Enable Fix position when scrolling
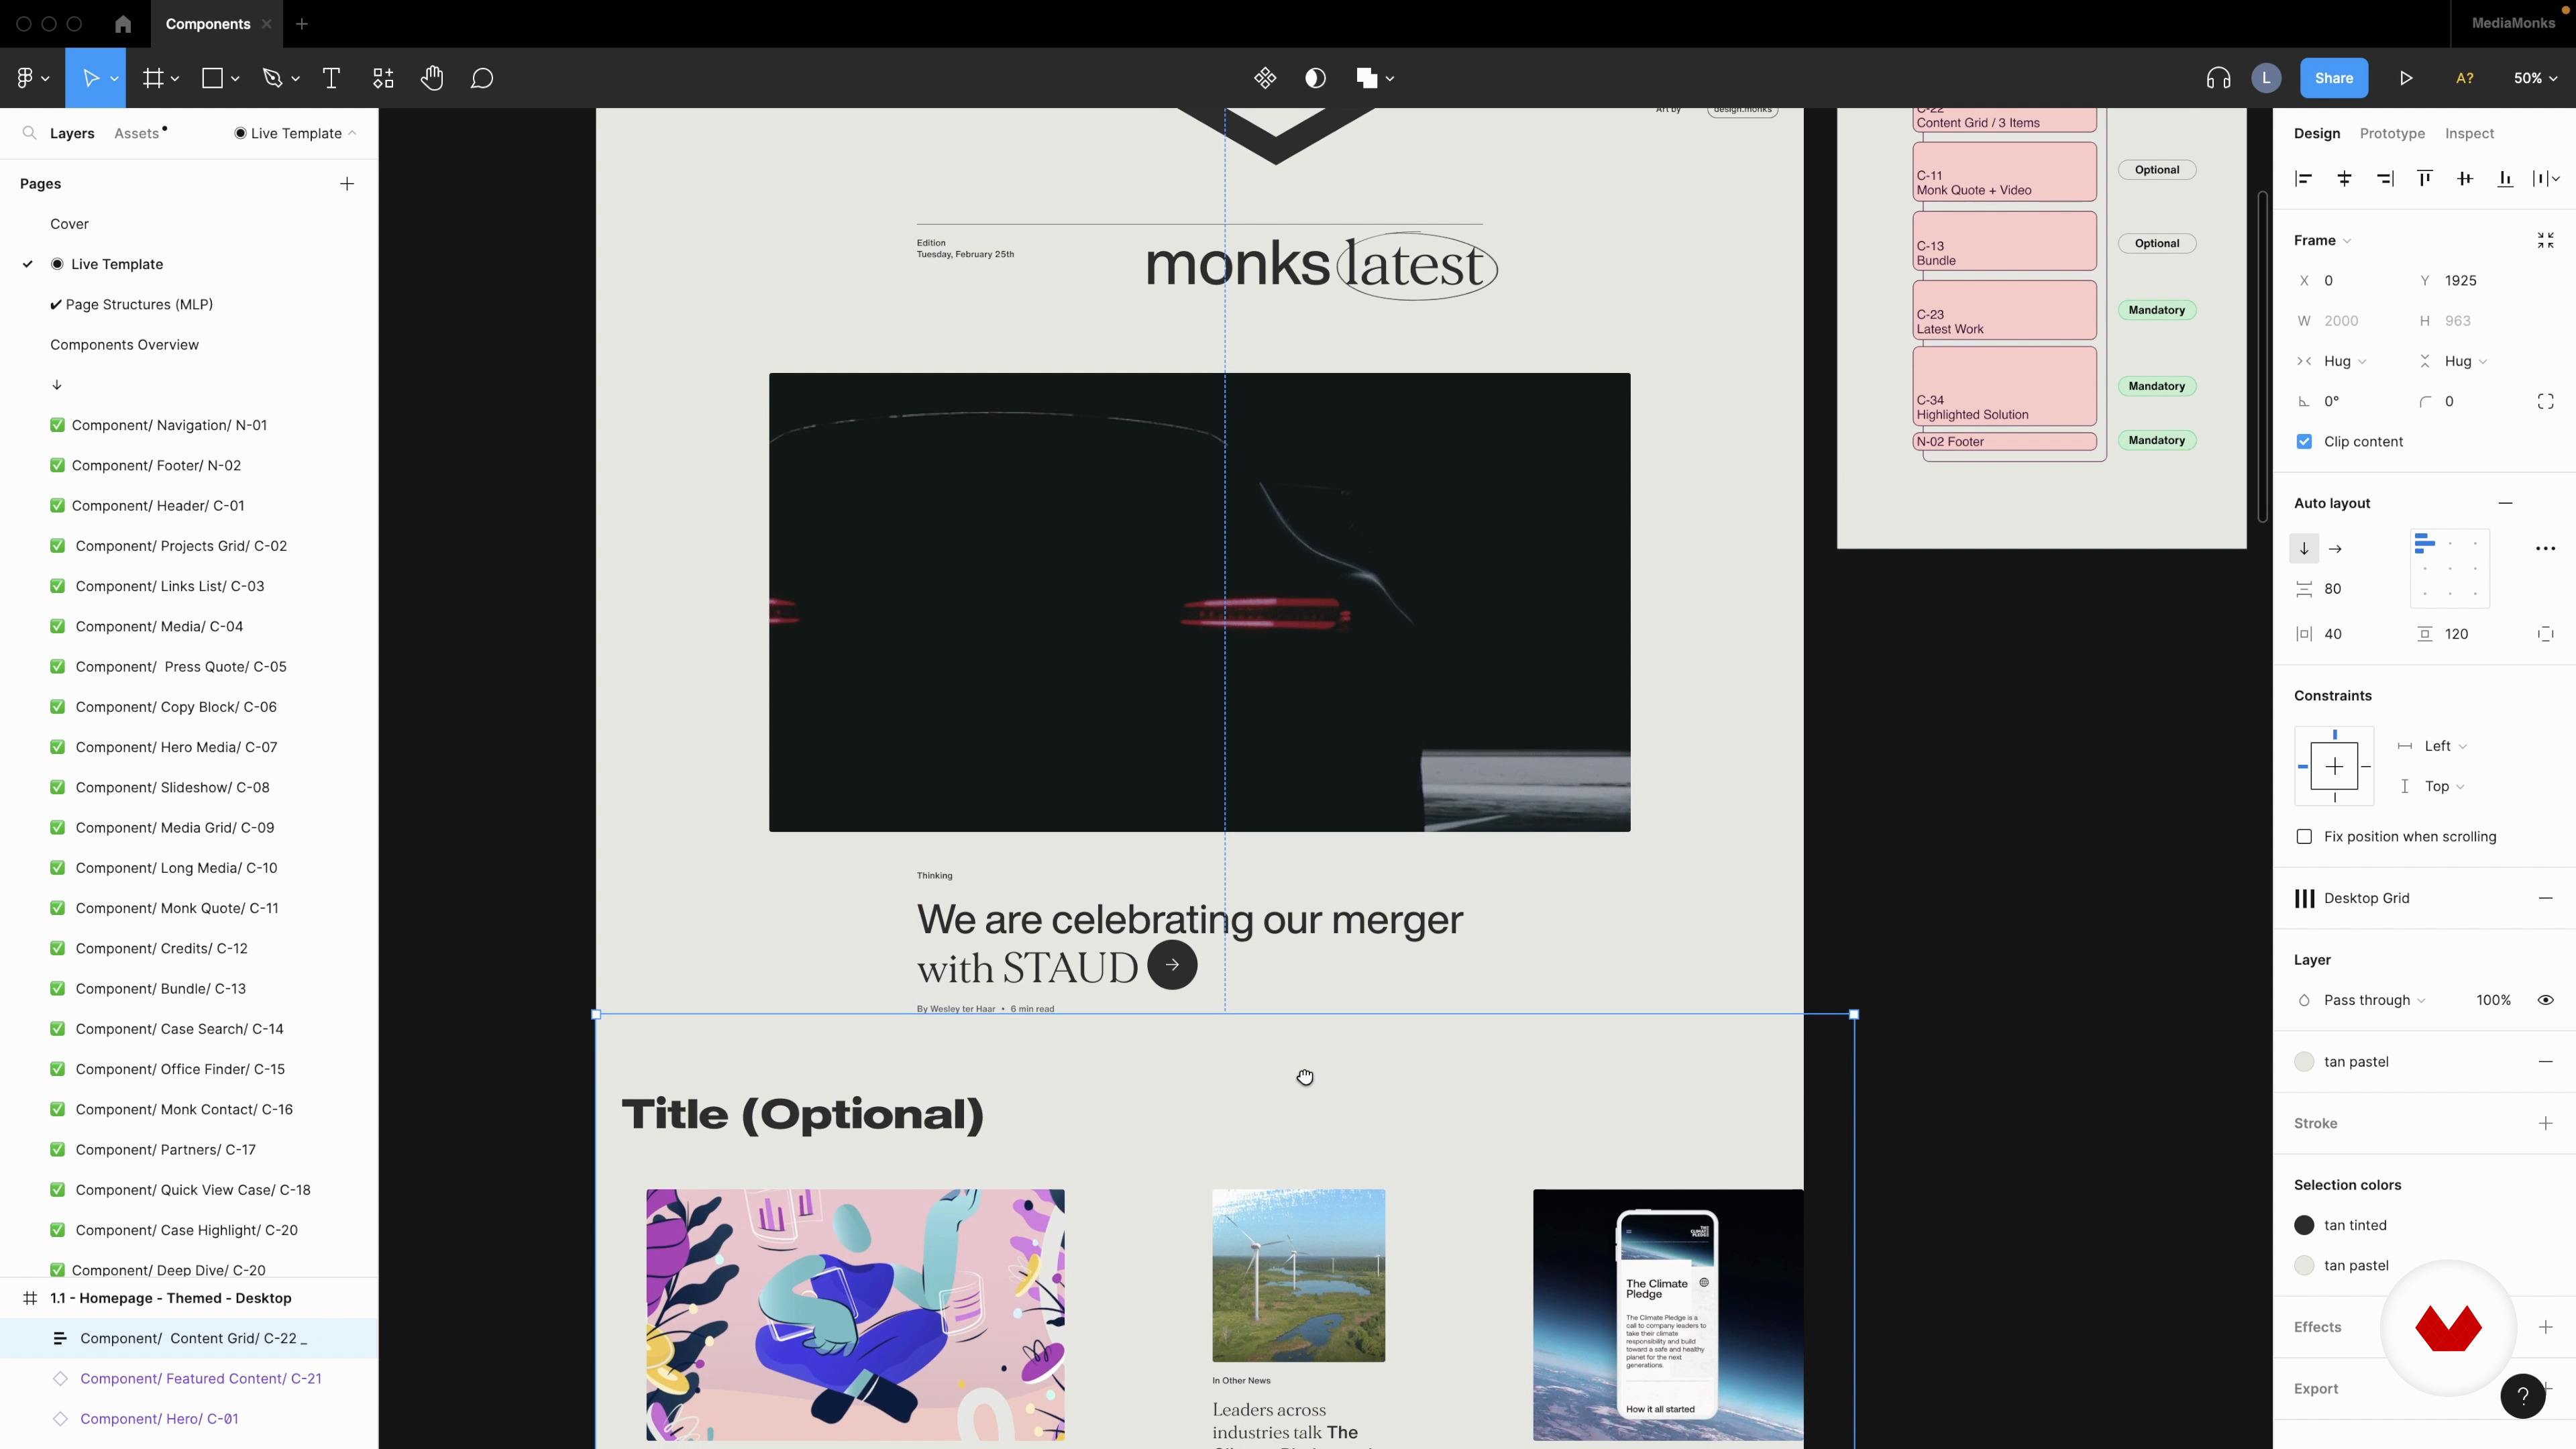The width and height of the screenshot is (2576, 1449). point(2304,837)
